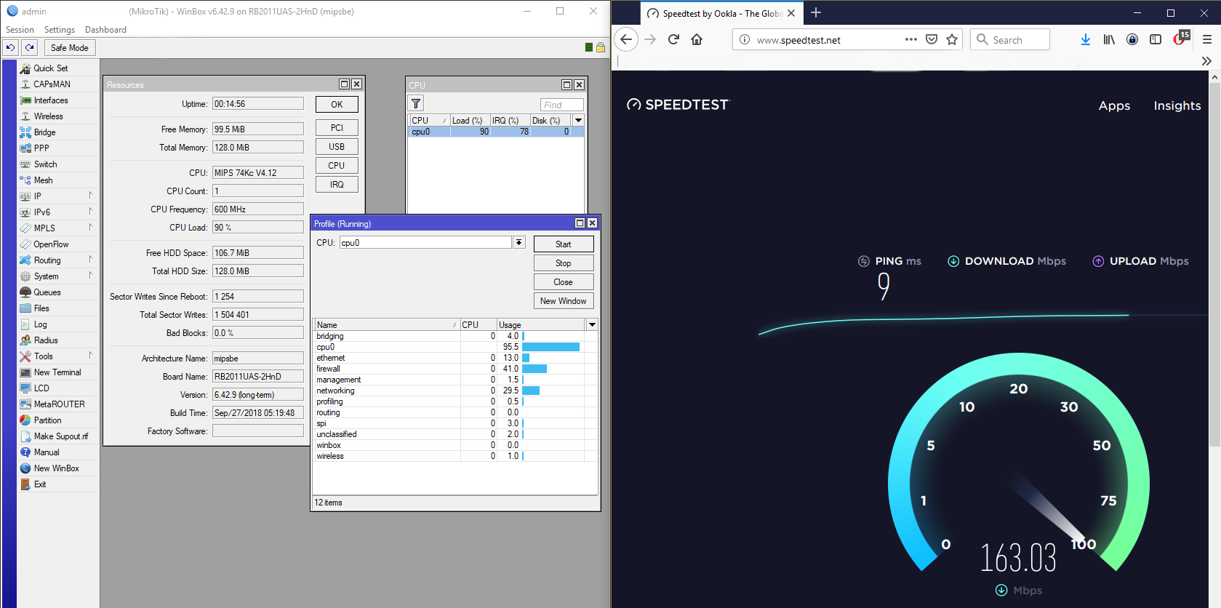Open Session menu
This screenshot has height=608, width=1221.
pos(20,30)
